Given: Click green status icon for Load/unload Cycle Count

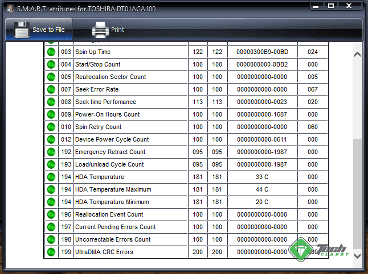Looking at the screenshot, I should pyautogui.click(x=51, y=164).
